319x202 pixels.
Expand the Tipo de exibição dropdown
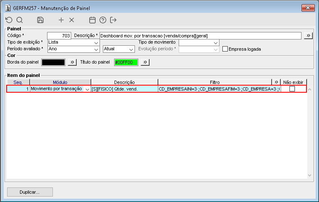coord(96,43)
